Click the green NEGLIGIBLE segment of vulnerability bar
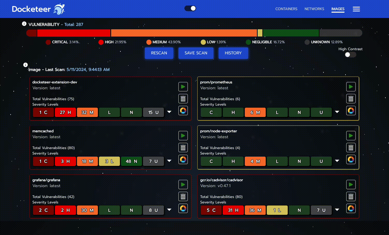Image resolution: width=389 pixels, height=235 pixels. [291, 33]
